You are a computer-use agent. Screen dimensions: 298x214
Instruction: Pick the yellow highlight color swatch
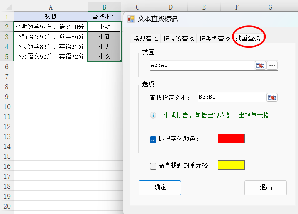(x=231, y=165)
